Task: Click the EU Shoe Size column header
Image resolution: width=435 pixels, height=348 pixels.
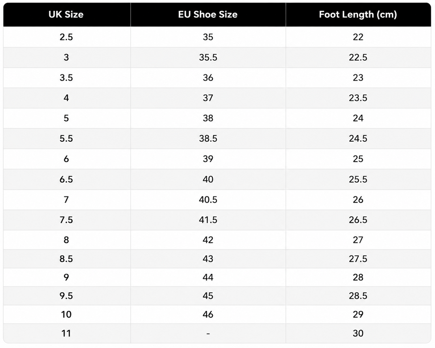Action: [208, 14]
